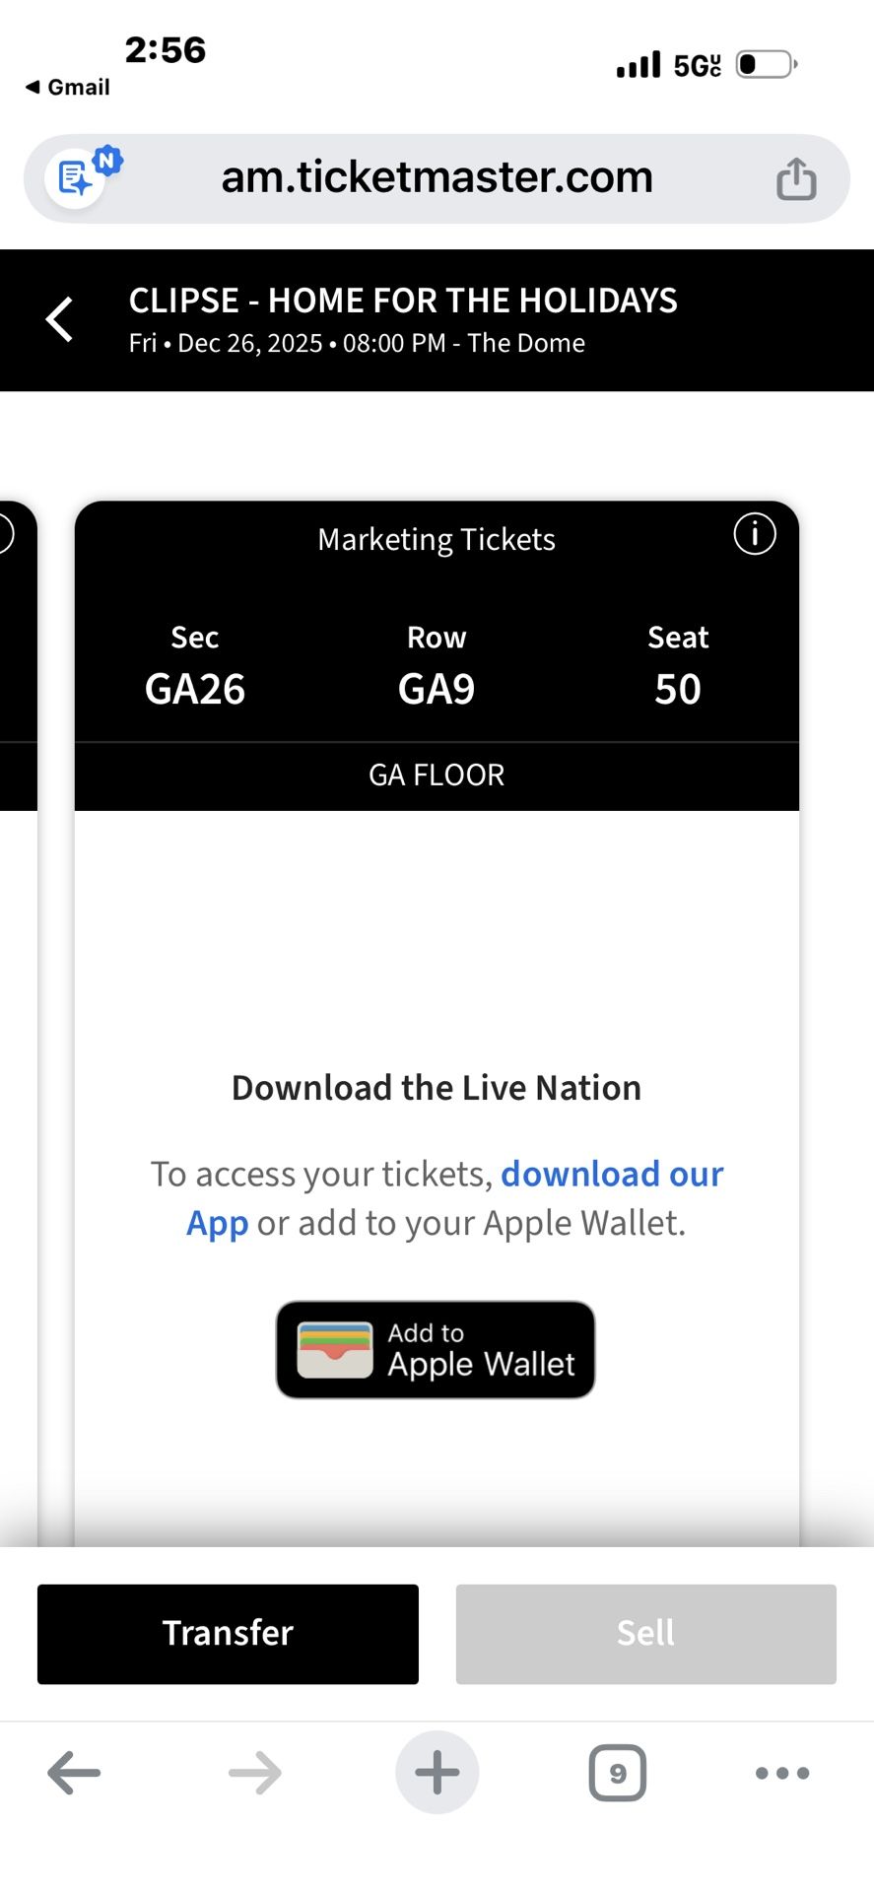Open the tab switcher showing 9 tabs
This screenshot has width=874, height=1892.
pos(618,1772)
